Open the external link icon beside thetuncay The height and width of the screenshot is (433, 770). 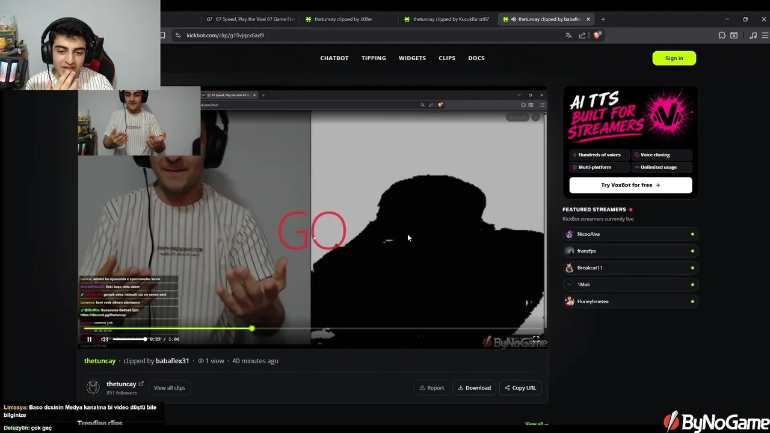pyautogui.click(x=141, y=384)
